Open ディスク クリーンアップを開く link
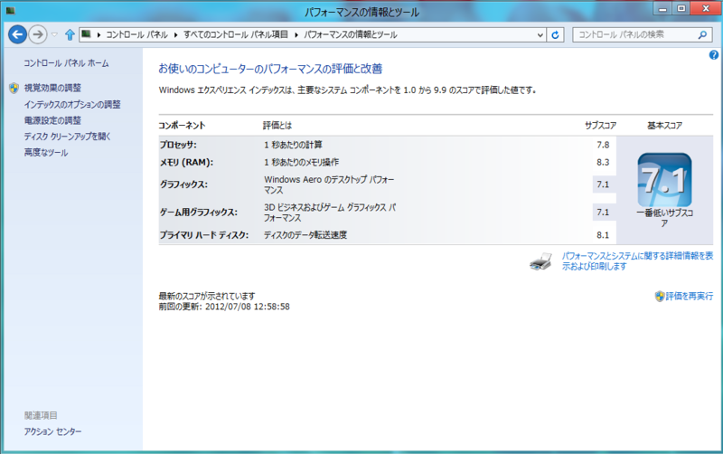The image size is (723, 454). [67, 137]
